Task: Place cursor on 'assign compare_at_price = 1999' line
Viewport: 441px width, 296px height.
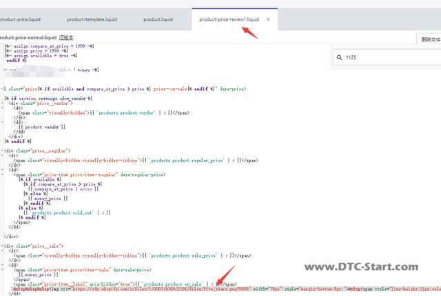Action: coord(49,46)
